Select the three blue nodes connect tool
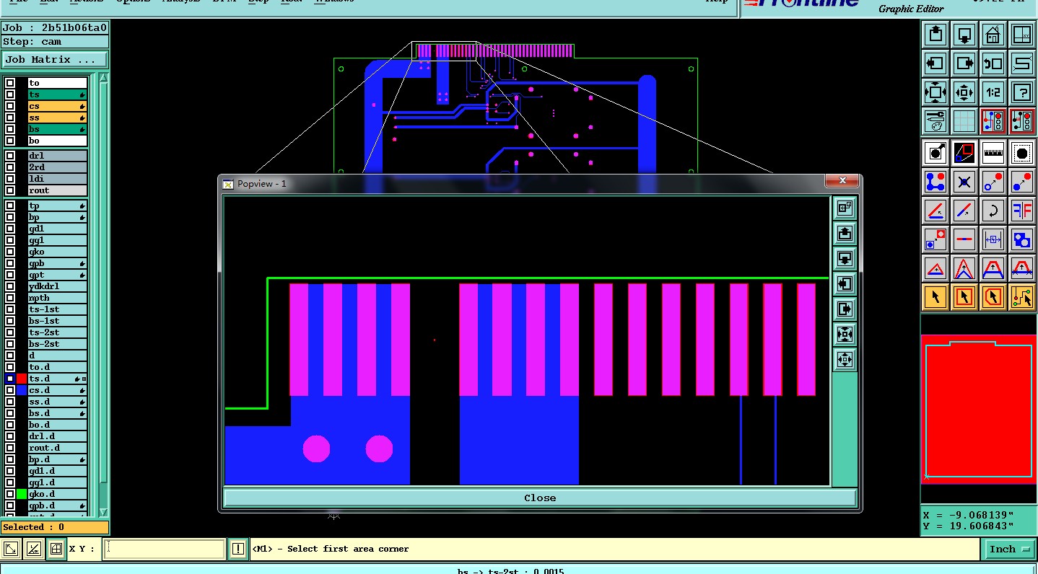Viewport: 1038px width, 574px height. (x=935, y=182)
